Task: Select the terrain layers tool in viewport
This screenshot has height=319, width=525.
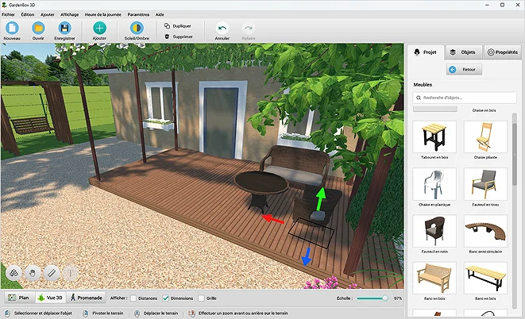Action: pos(14,273)
